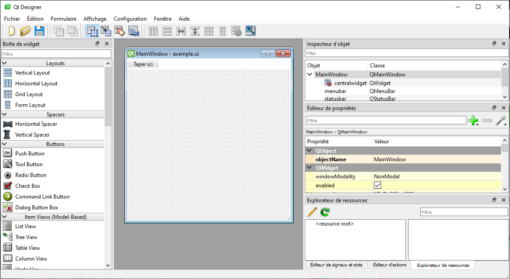Screen dimensions: 510x279
Task: Apply Lay Out in a Grid icon
Action: (209, 31)
